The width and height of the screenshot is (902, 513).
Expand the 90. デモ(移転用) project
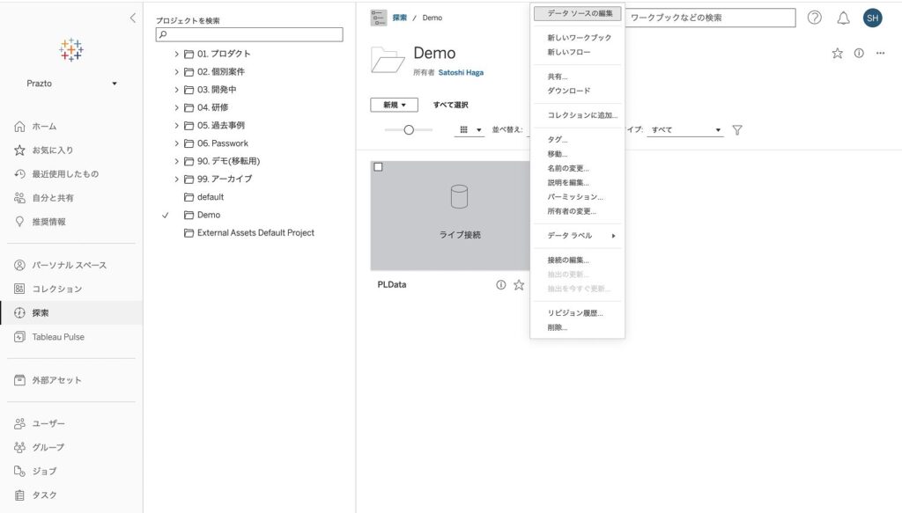tap(176, 161)
